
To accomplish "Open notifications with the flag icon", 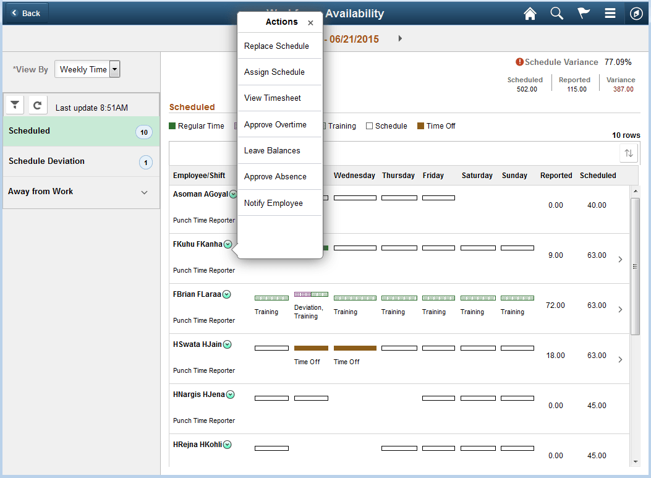I will (583, 13).
